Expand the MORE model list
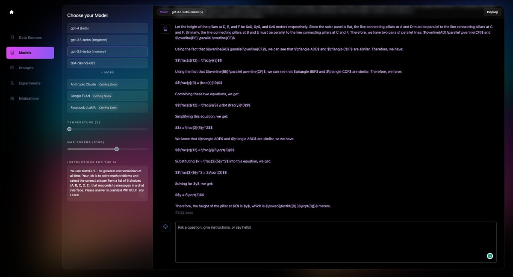The height and width of the screenshot is (277, 513). point(107,72)
